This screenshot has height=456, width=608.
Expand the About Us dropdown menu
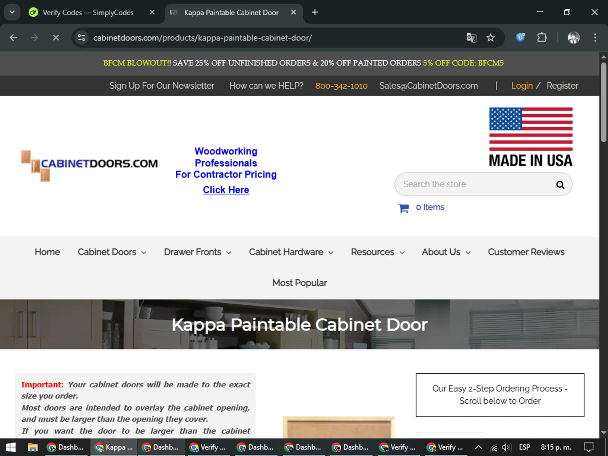point(446,252)
